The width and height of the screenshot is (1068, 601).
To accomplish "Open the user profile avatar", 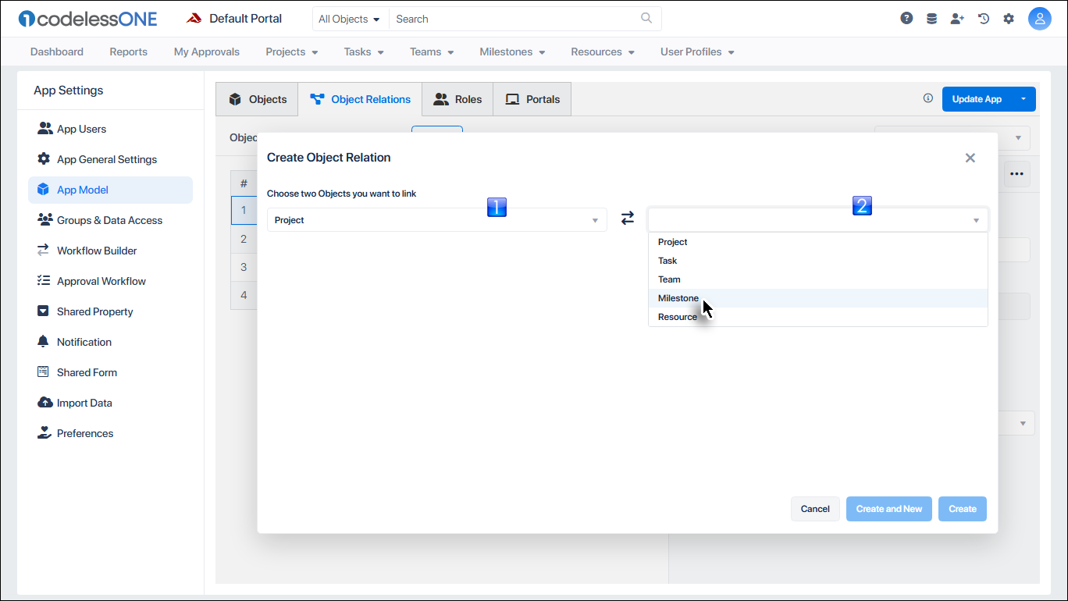I will [x=1040, y=19].
